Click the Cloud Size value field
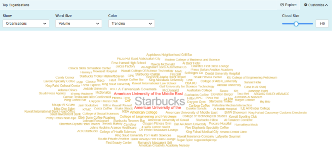Image resolution: width=332 pixels, height=156 pixels. 322,24
